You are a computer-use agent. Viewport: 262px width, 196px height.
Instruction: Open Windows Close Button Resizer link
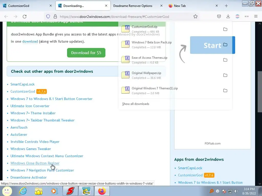tap(35, 163)
